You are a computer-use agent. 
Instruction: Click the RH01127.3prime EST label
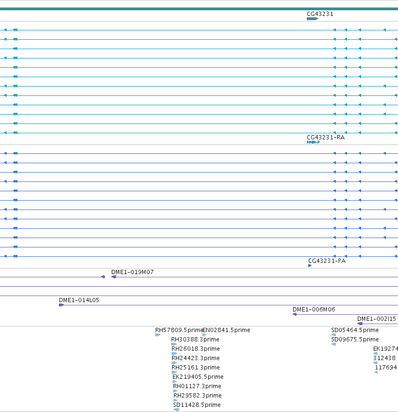[197, 386]
